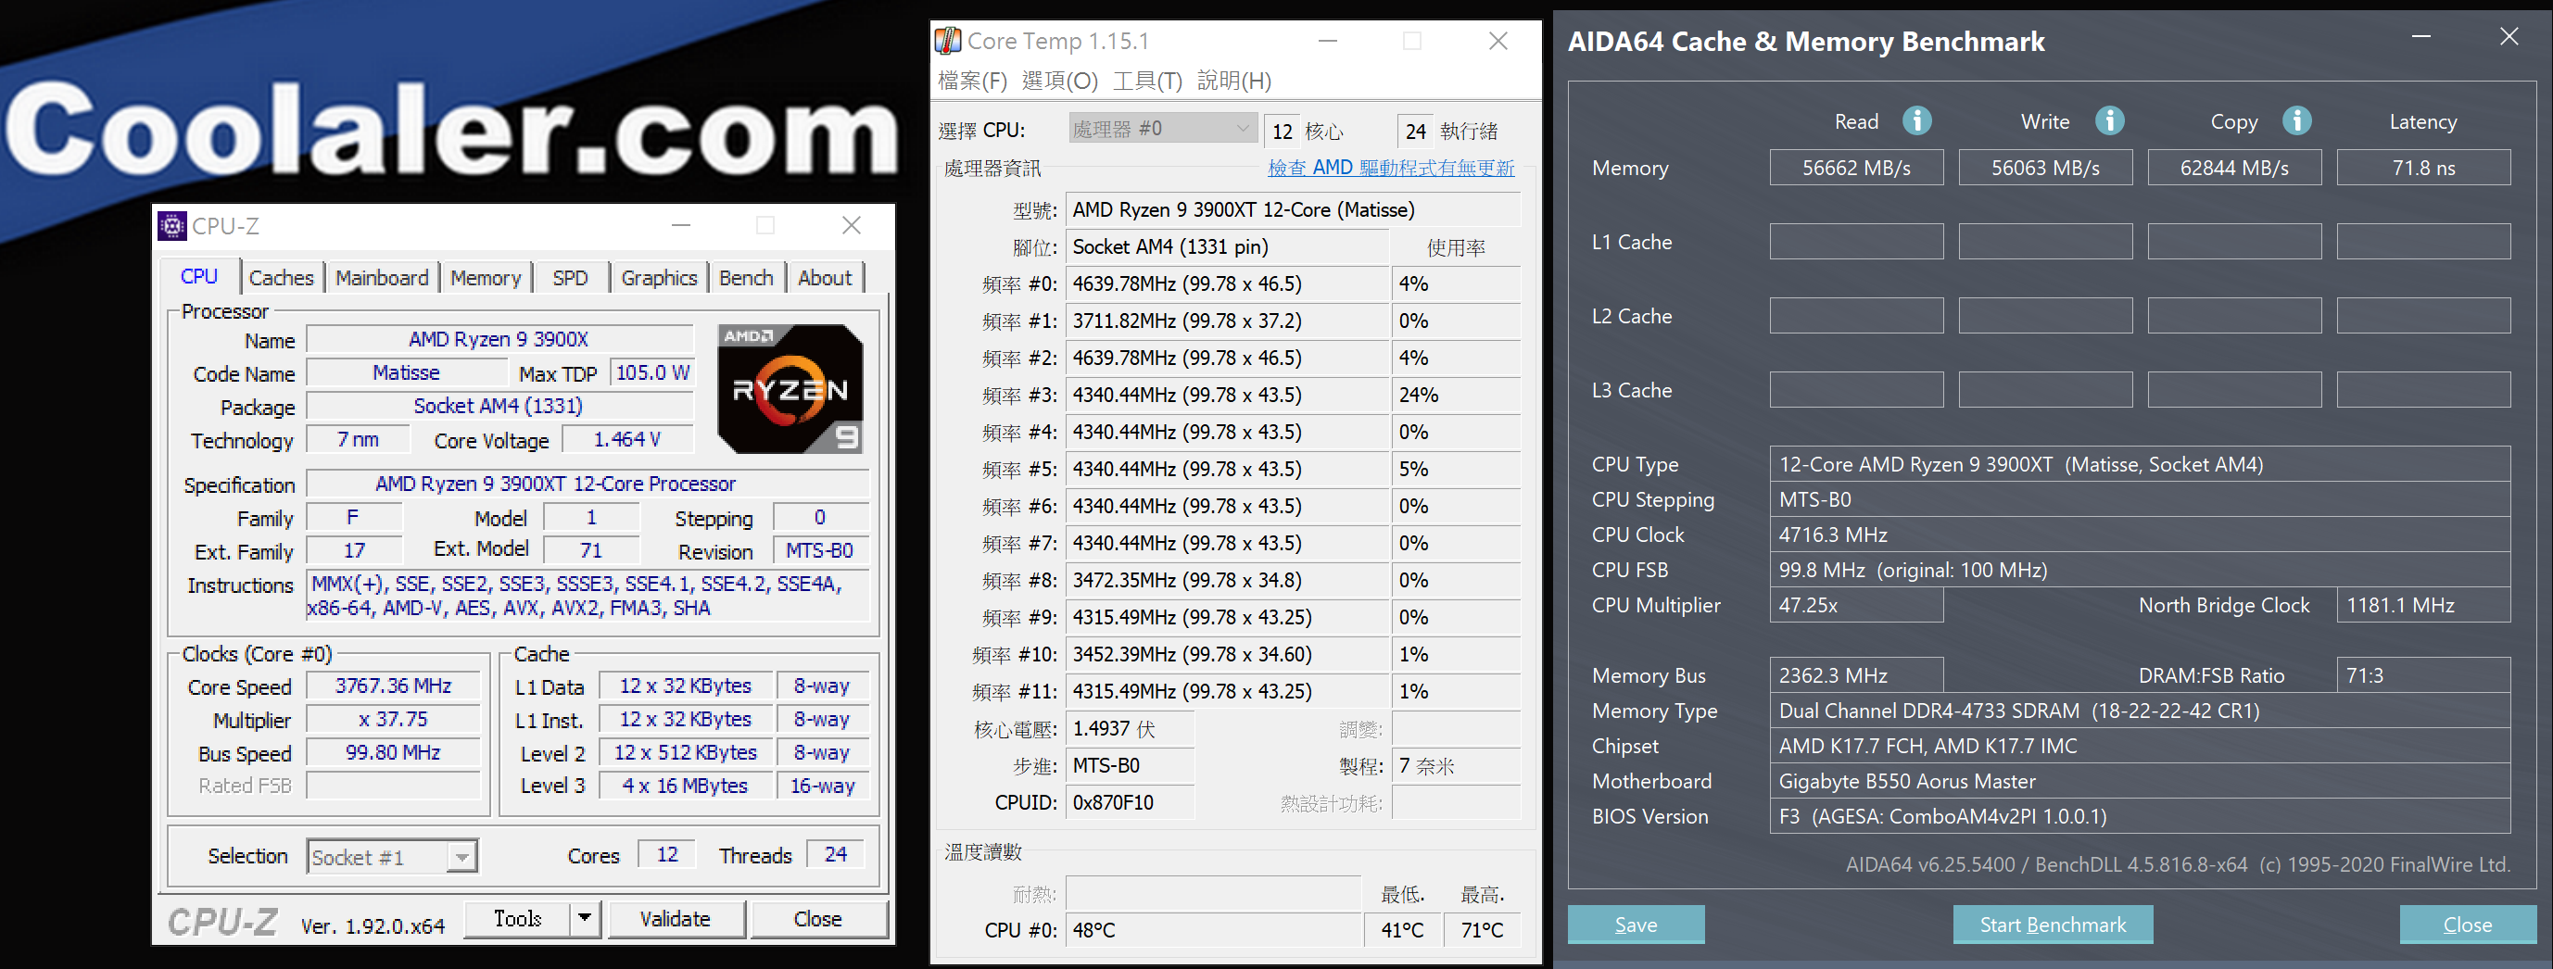Open the Bench tab in CPU-Z
The height and width of the screenshot is (969, 2553).
746,277
